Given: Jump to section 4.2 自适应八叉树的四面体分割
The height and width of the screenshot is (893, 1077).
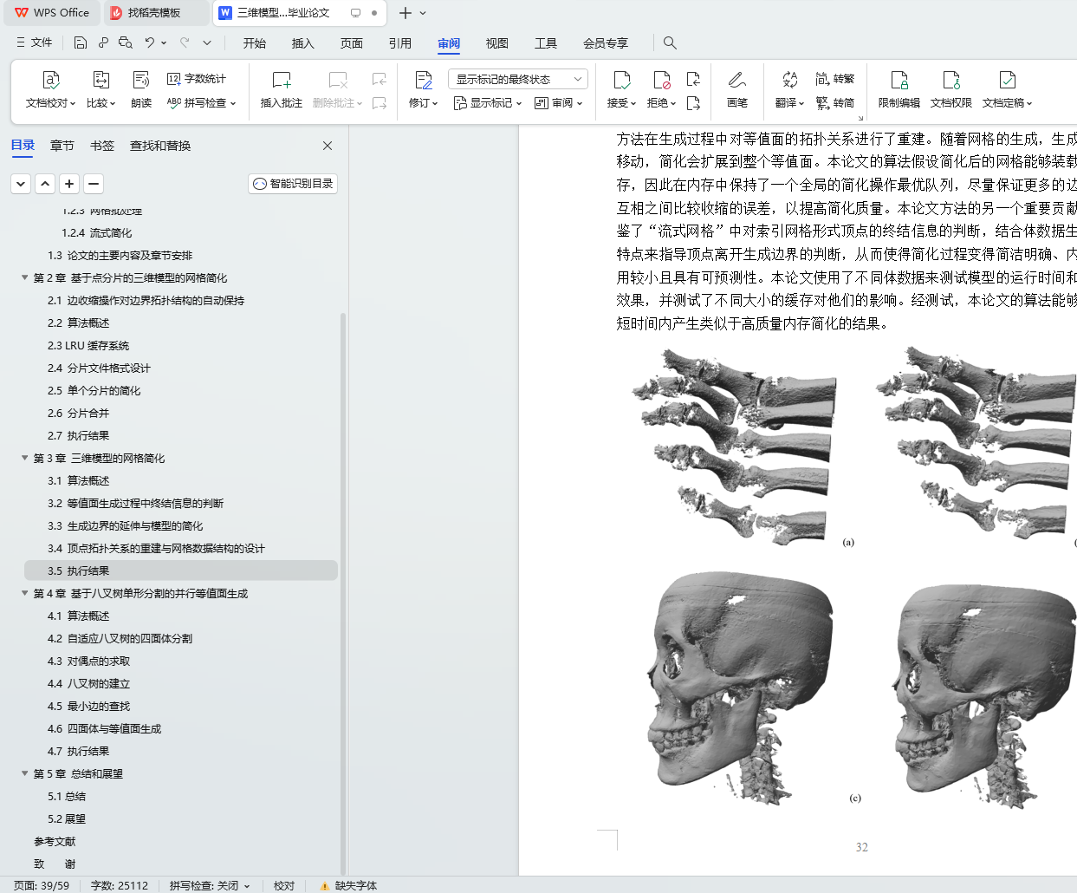Looking at the screenshot, I should (120, 638).
